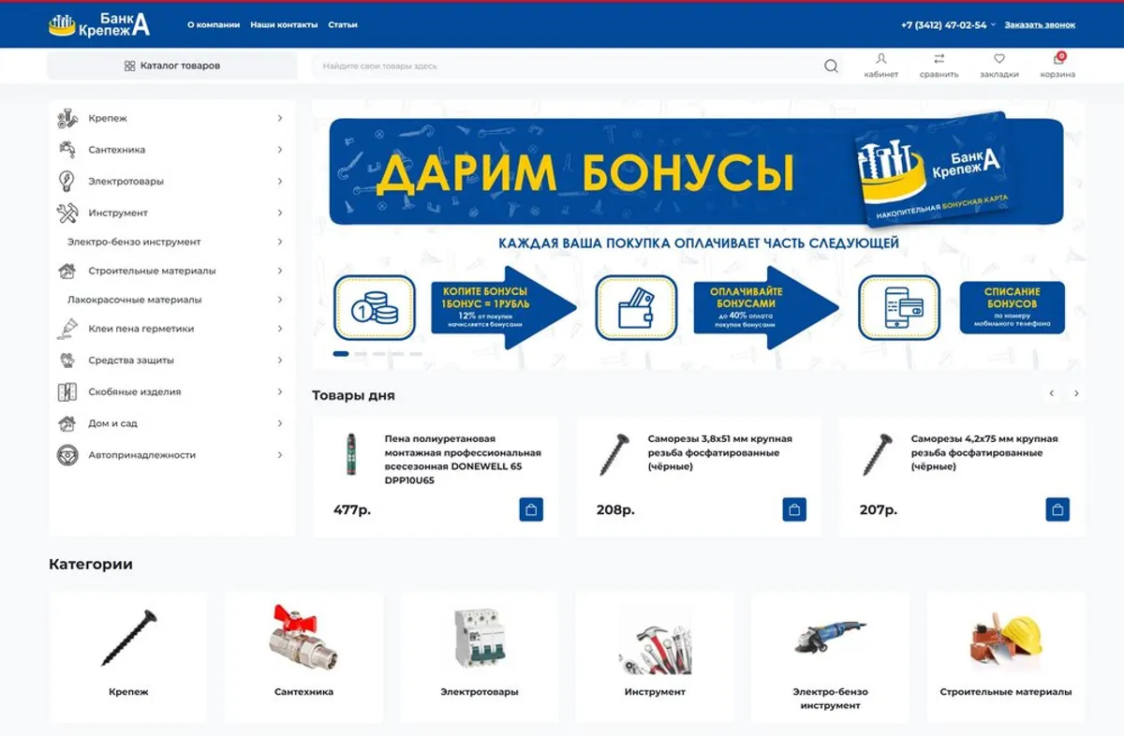Open the Саморезы 3,8x51 screw image
Screen dimensions: 1124x736
click(x=614, y=454)
